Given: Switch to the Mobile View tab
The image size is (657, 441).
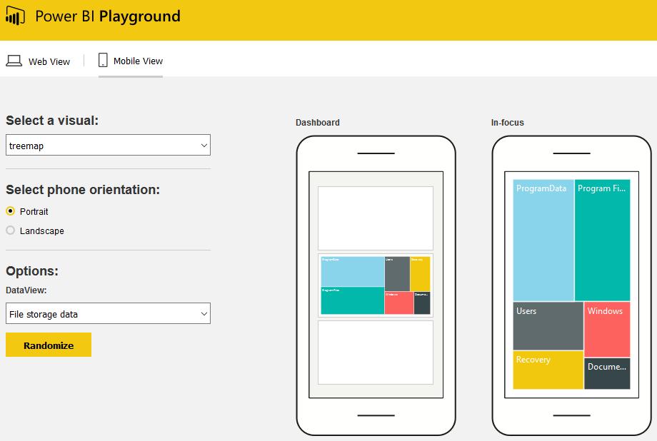Looking at the screenshot, I should (x=130, y=61).
